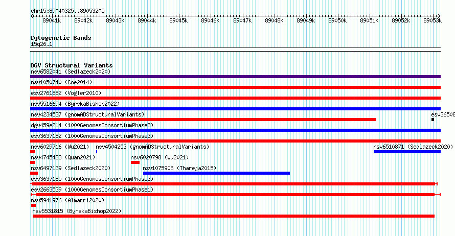Open nsv4234537 (gnomADStructuralVariants) label

pos(87,114)
